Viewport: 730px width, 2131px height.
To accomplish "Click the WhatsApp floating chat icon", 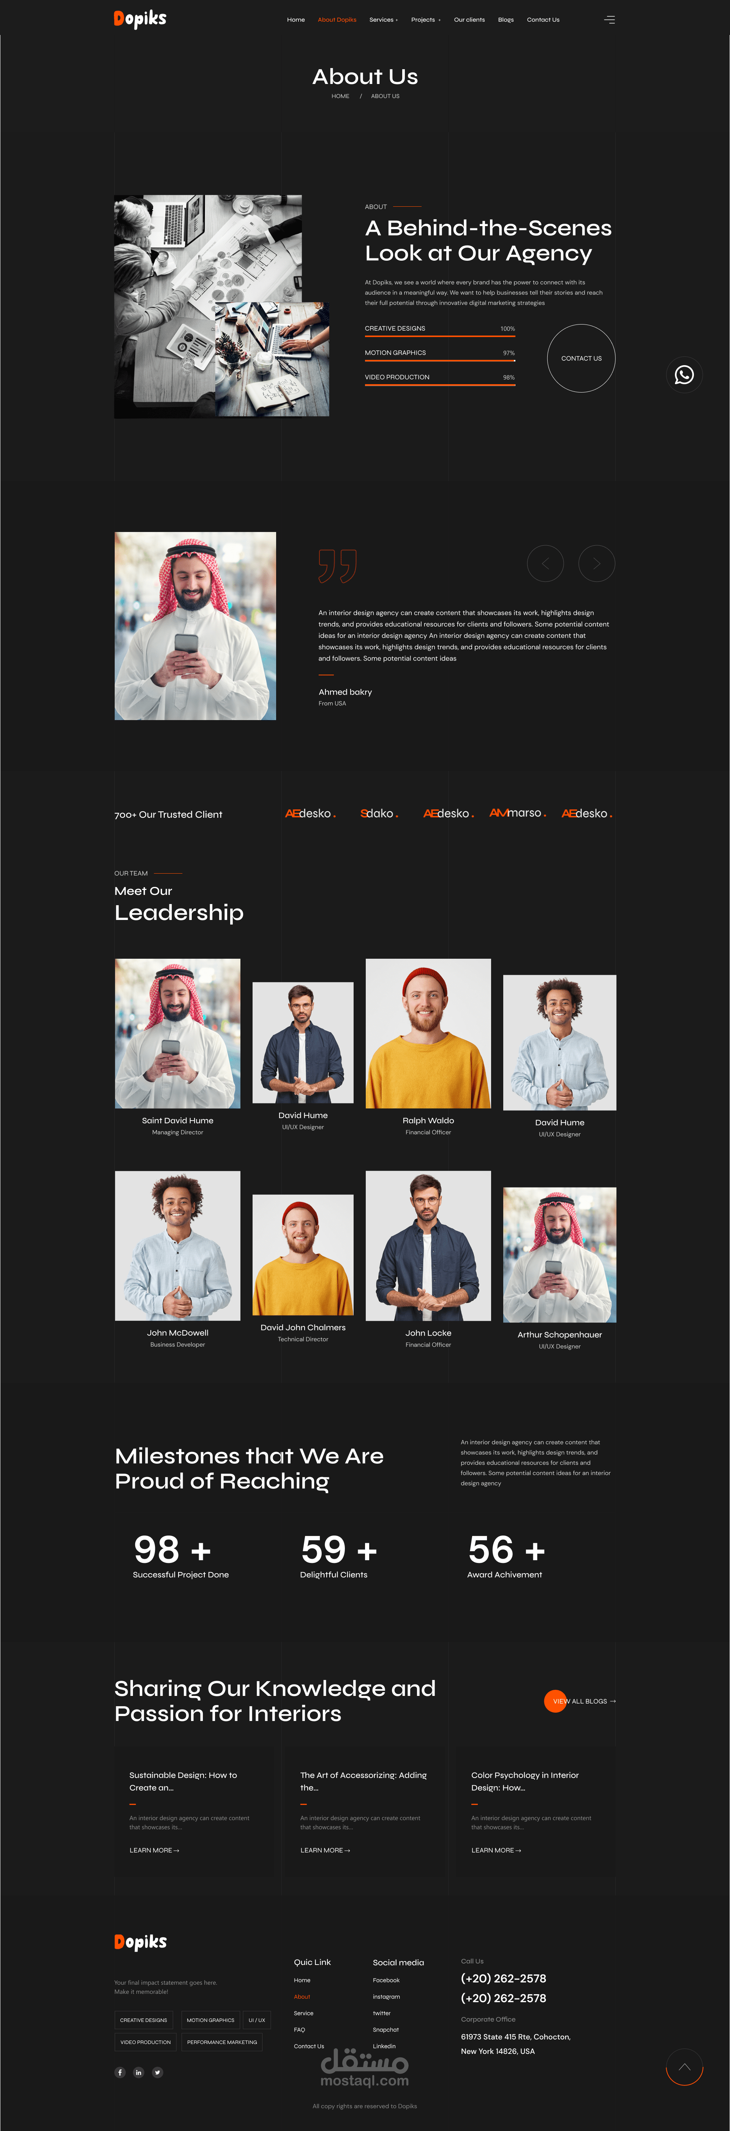I will coord(684,375).
